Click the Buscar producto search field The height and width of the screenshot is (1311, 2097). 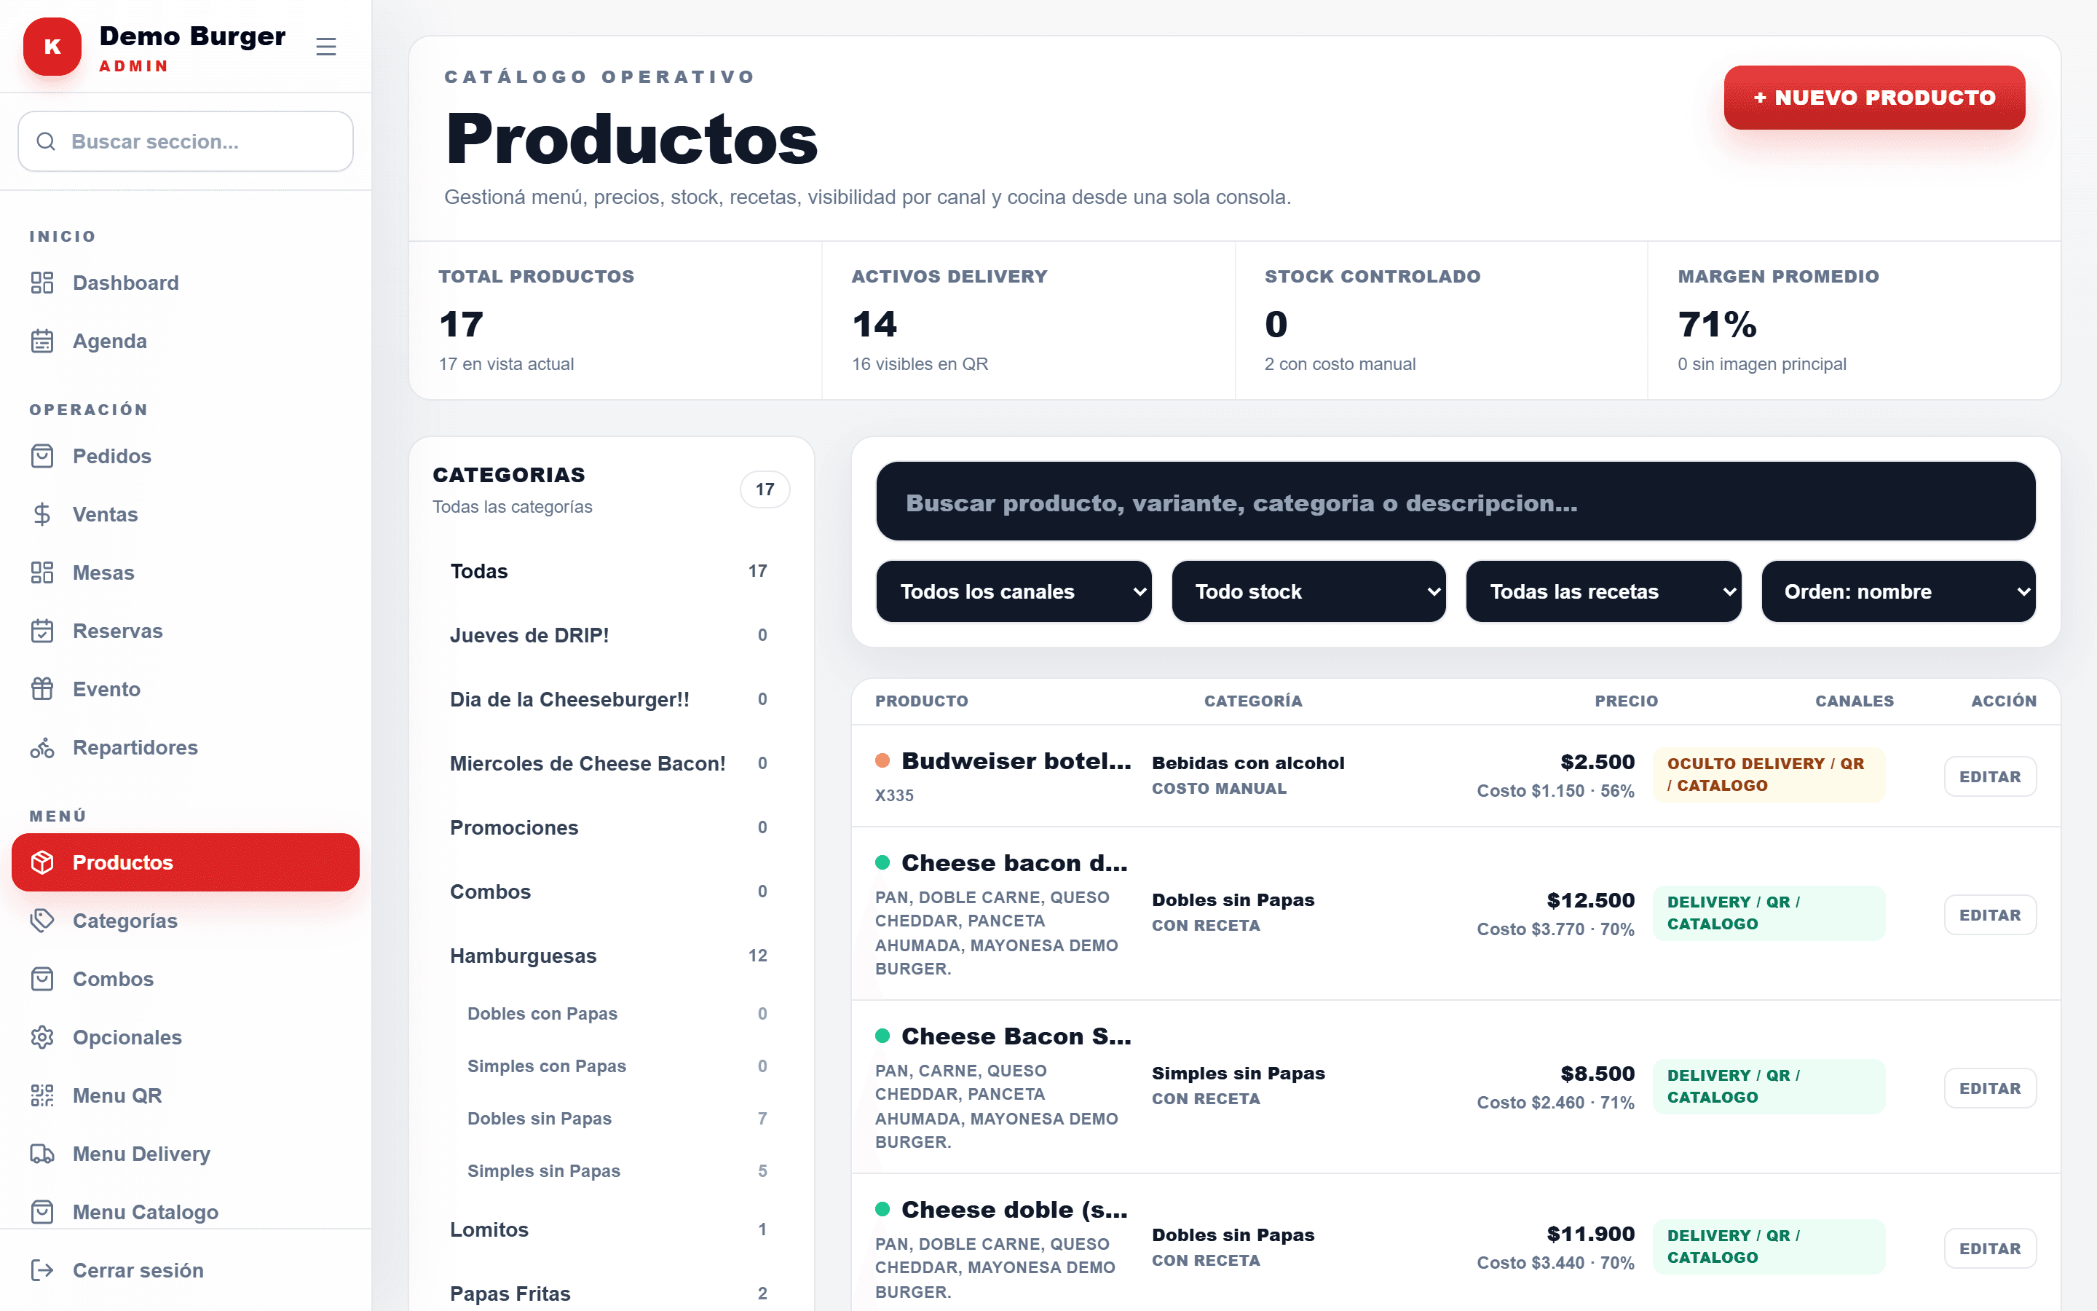[x=1455, y=502]
